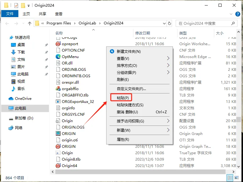Viewport: 243px width, 182px height.
Task: Go up one folder level
Action: tap(30, 23)
